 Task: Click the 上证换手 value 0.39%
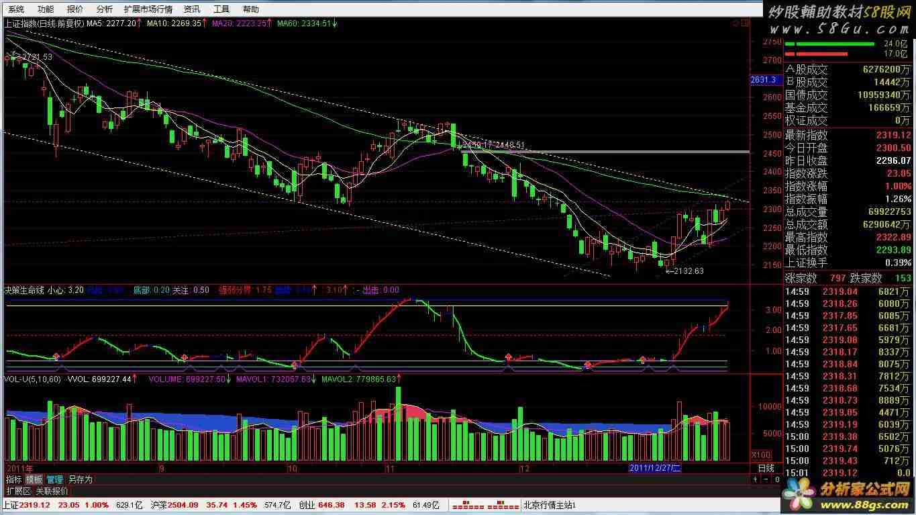click(898, 263)
